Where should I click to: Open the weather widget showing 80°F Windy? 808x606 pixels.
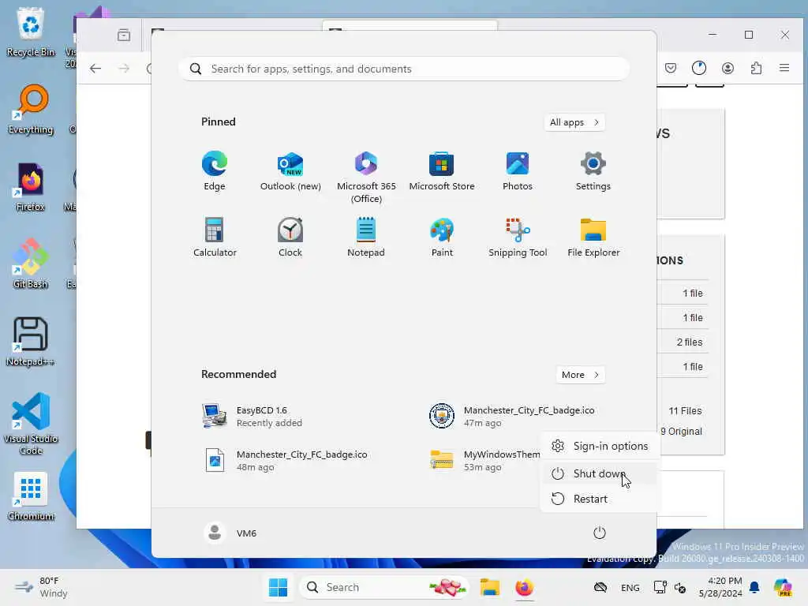coord(41,587)
